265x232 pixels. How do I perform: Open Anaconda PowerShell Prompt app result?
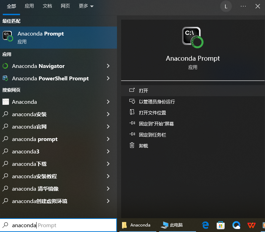tap(58, 78)
